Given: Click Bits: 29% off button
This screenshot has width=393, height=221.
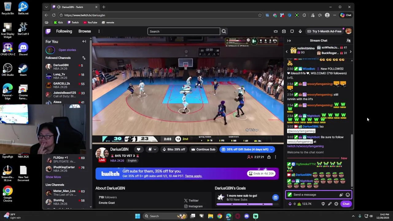Looking at the screenshot, I should pyautogui.click(x=174, y=149).
